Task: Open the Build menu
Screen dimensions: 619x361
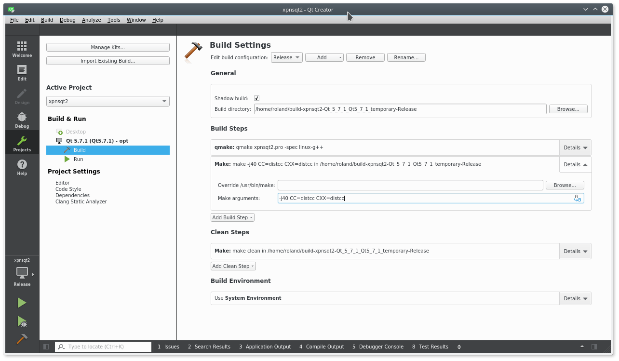Action: tap(47, 20)
